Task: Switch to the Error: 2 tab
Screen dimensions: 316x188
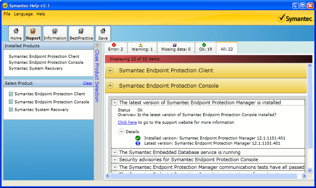Action: [x=115, y=48]
